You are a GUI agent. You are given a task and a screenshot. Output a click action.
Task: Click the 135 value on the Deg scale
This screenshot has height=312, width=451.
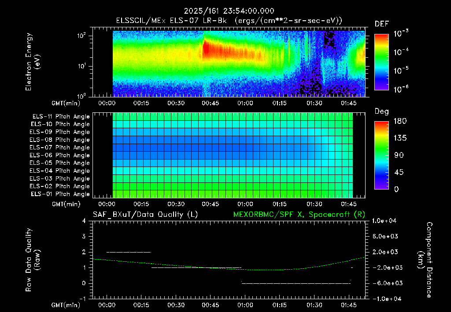400,138
